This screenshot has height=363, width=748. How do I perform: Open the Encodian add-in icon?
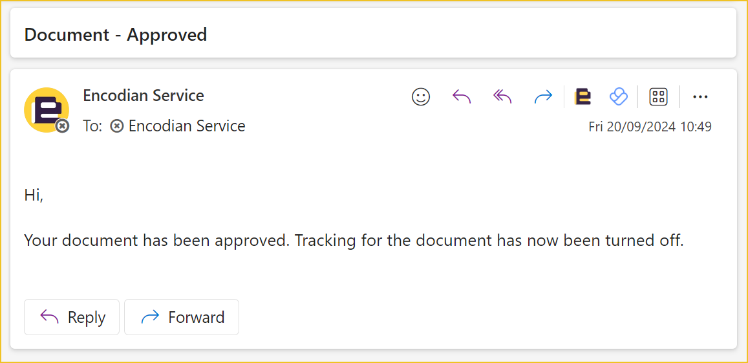pos(583,97)
